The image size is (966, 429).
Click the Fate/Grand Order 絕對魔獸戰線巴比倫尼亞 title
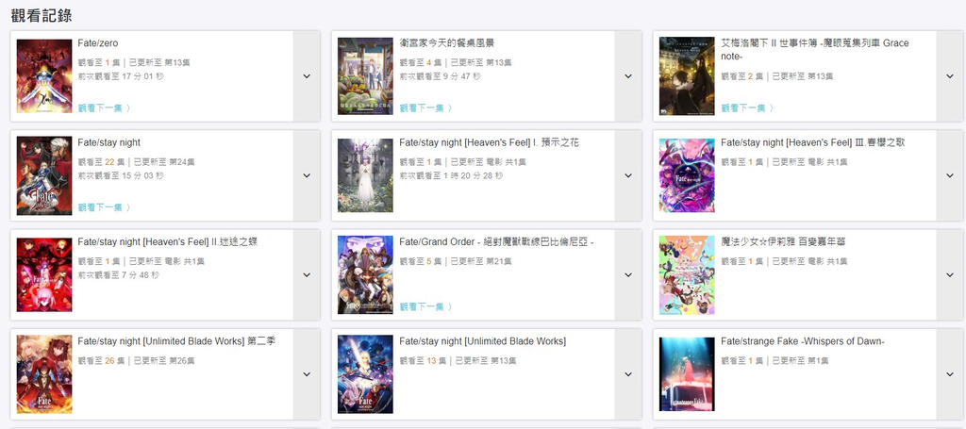coord(496,242)
